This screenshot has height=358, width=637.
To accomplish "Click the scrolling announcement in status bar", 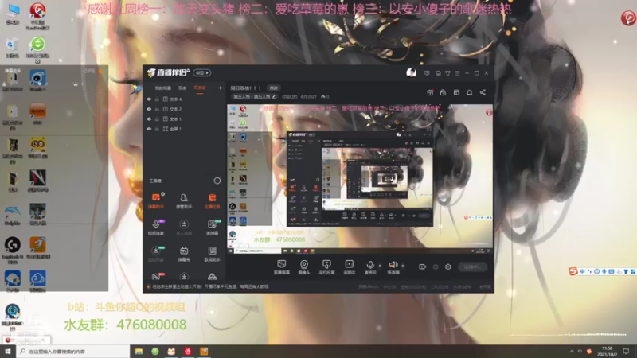I will pyautogui.click(x=210, y=286).
